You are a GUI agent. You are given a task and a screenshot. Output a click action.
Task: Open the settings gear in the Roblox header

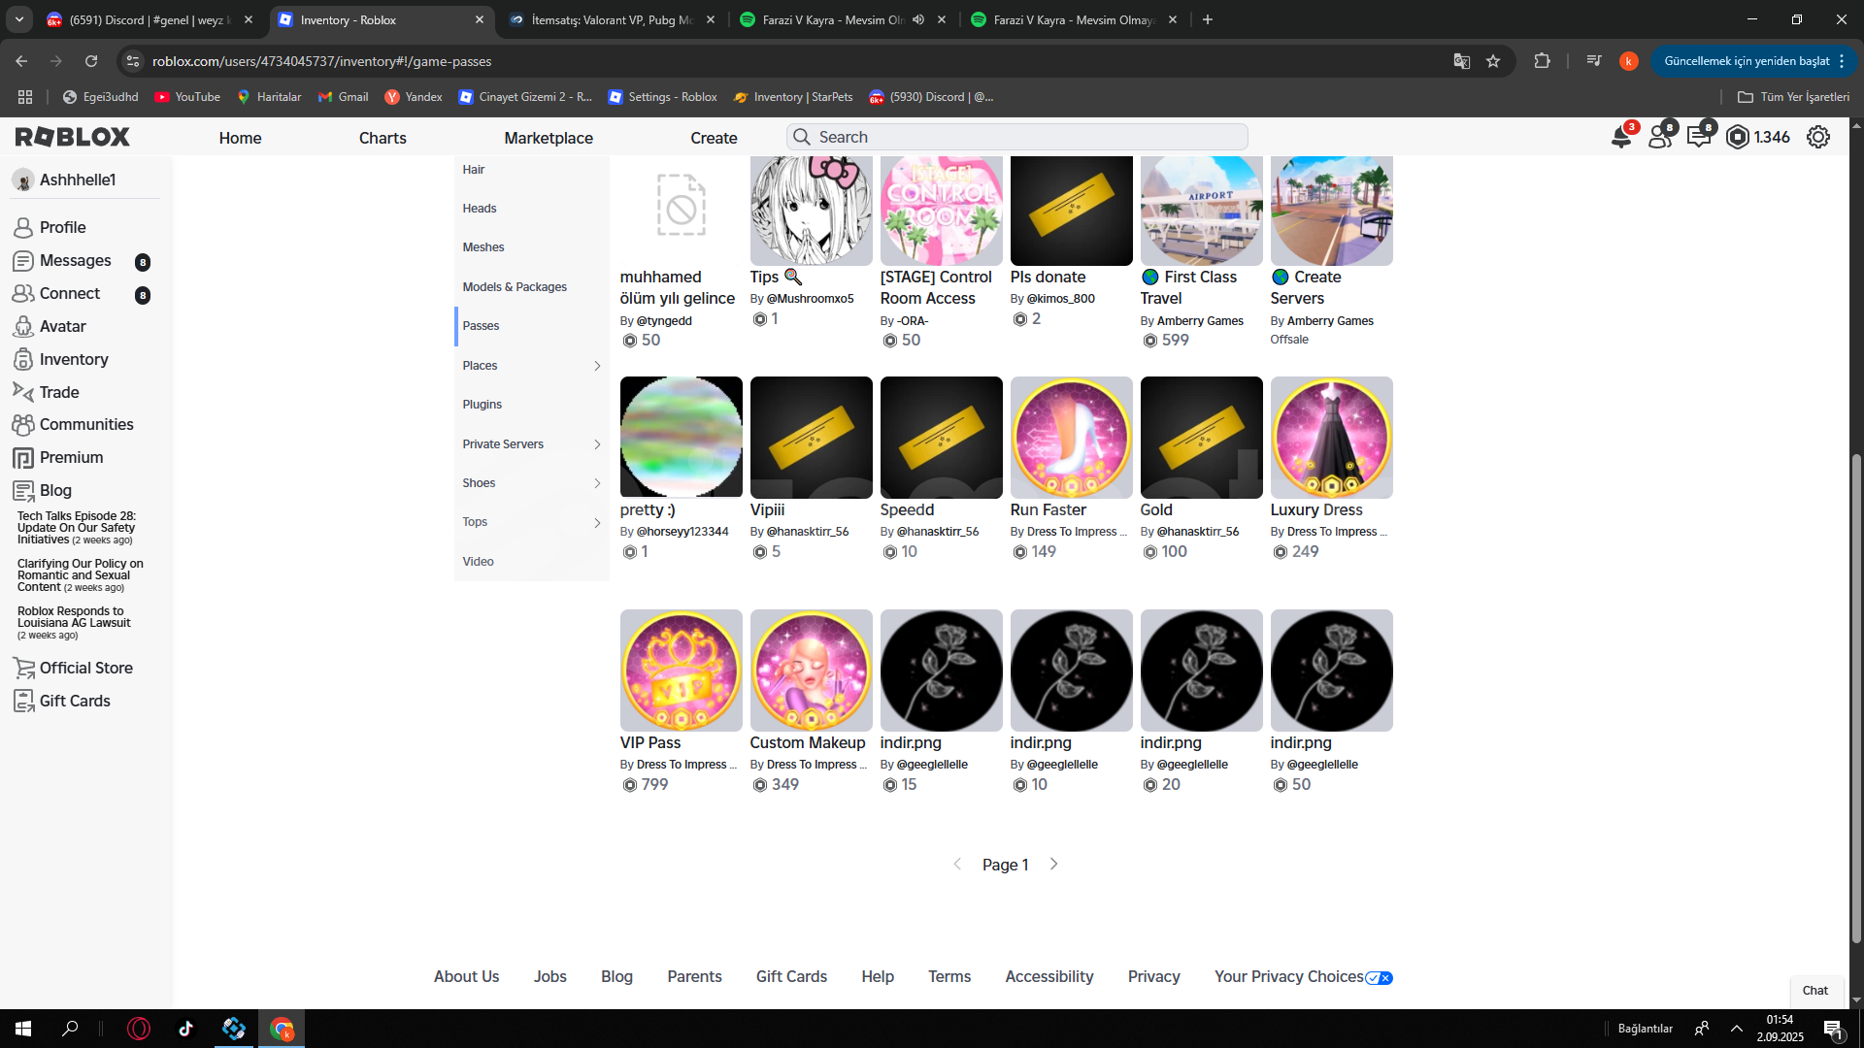(x=1818, y=137)
